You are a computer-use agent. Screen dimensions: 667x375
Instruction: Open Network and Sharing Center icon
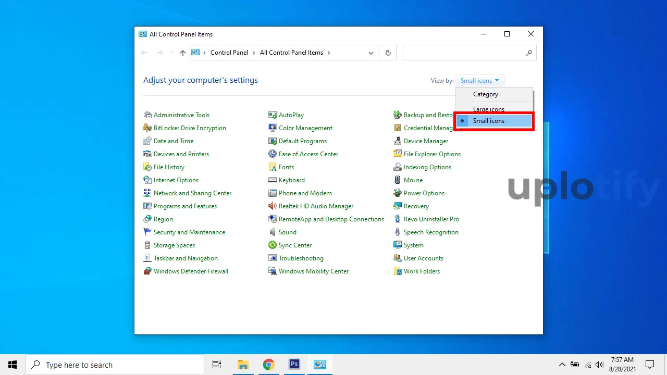tap(147, 193)
